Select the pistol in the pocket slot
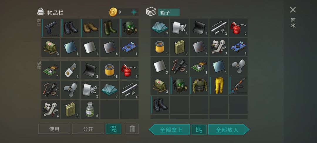Screen dimensions: 317x143 51,28
